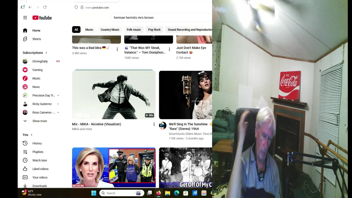Open Ricky Gutierrez channel in subscriptions

(41, 104)
